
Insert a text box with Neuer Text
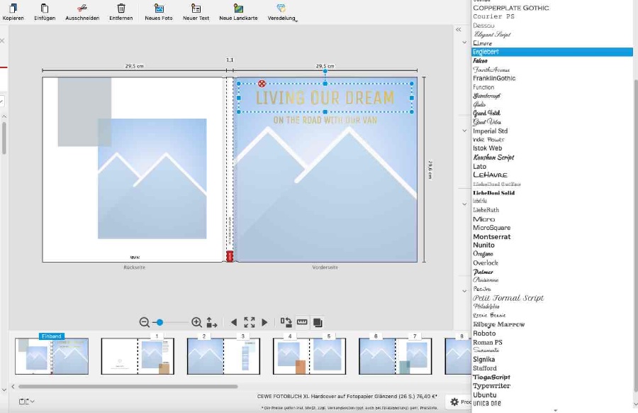click(x=196, y=8)
